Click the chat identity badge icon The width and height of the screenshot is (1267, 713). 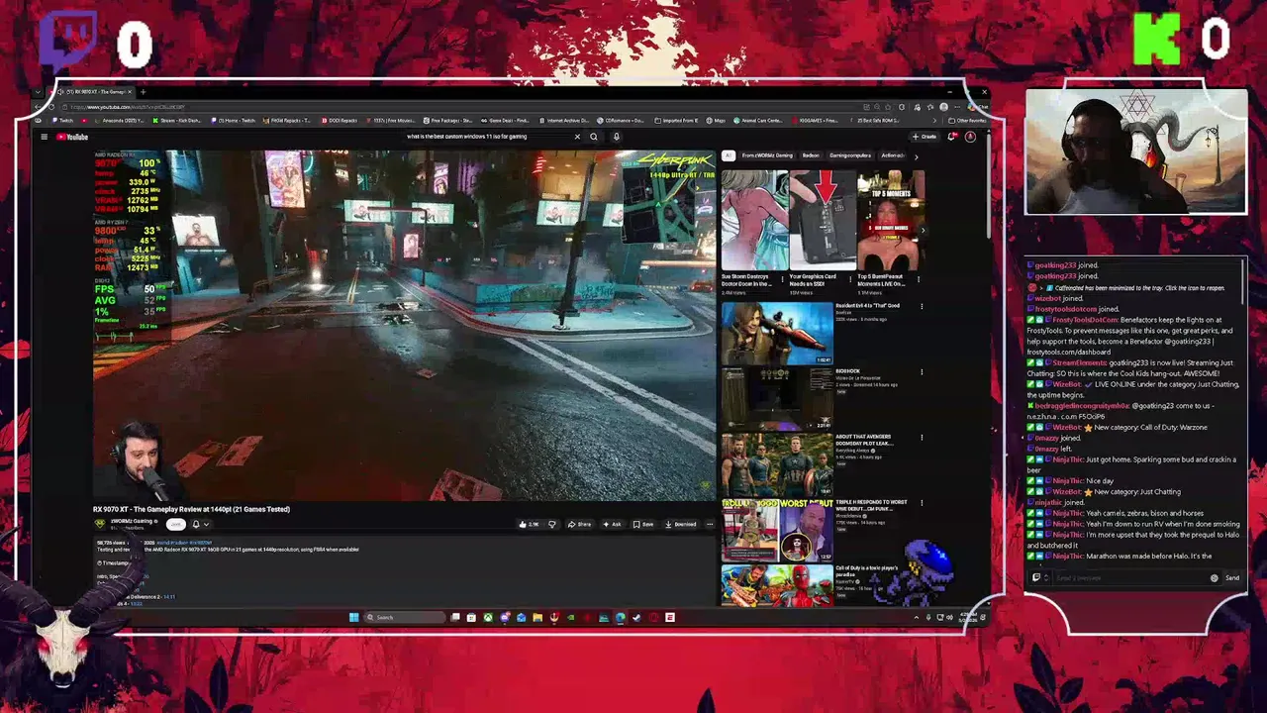(1036, 578)
